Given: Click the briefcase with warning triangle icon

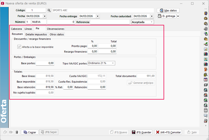Looking at the screenshot, I should [x=206, y=39].
